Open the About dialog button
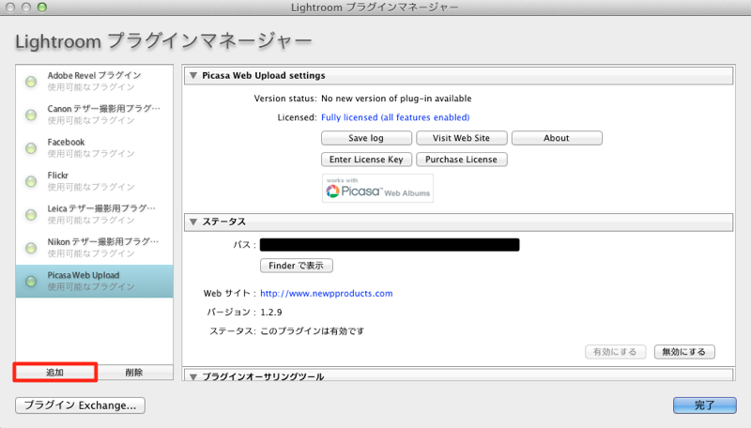The image size is (751, 428). click(x=557, y=138)
